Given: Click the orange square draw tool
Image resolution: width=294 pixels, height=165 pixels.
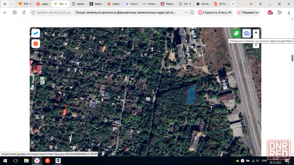Looking at the screenshot, I should (x=36, y=44).
